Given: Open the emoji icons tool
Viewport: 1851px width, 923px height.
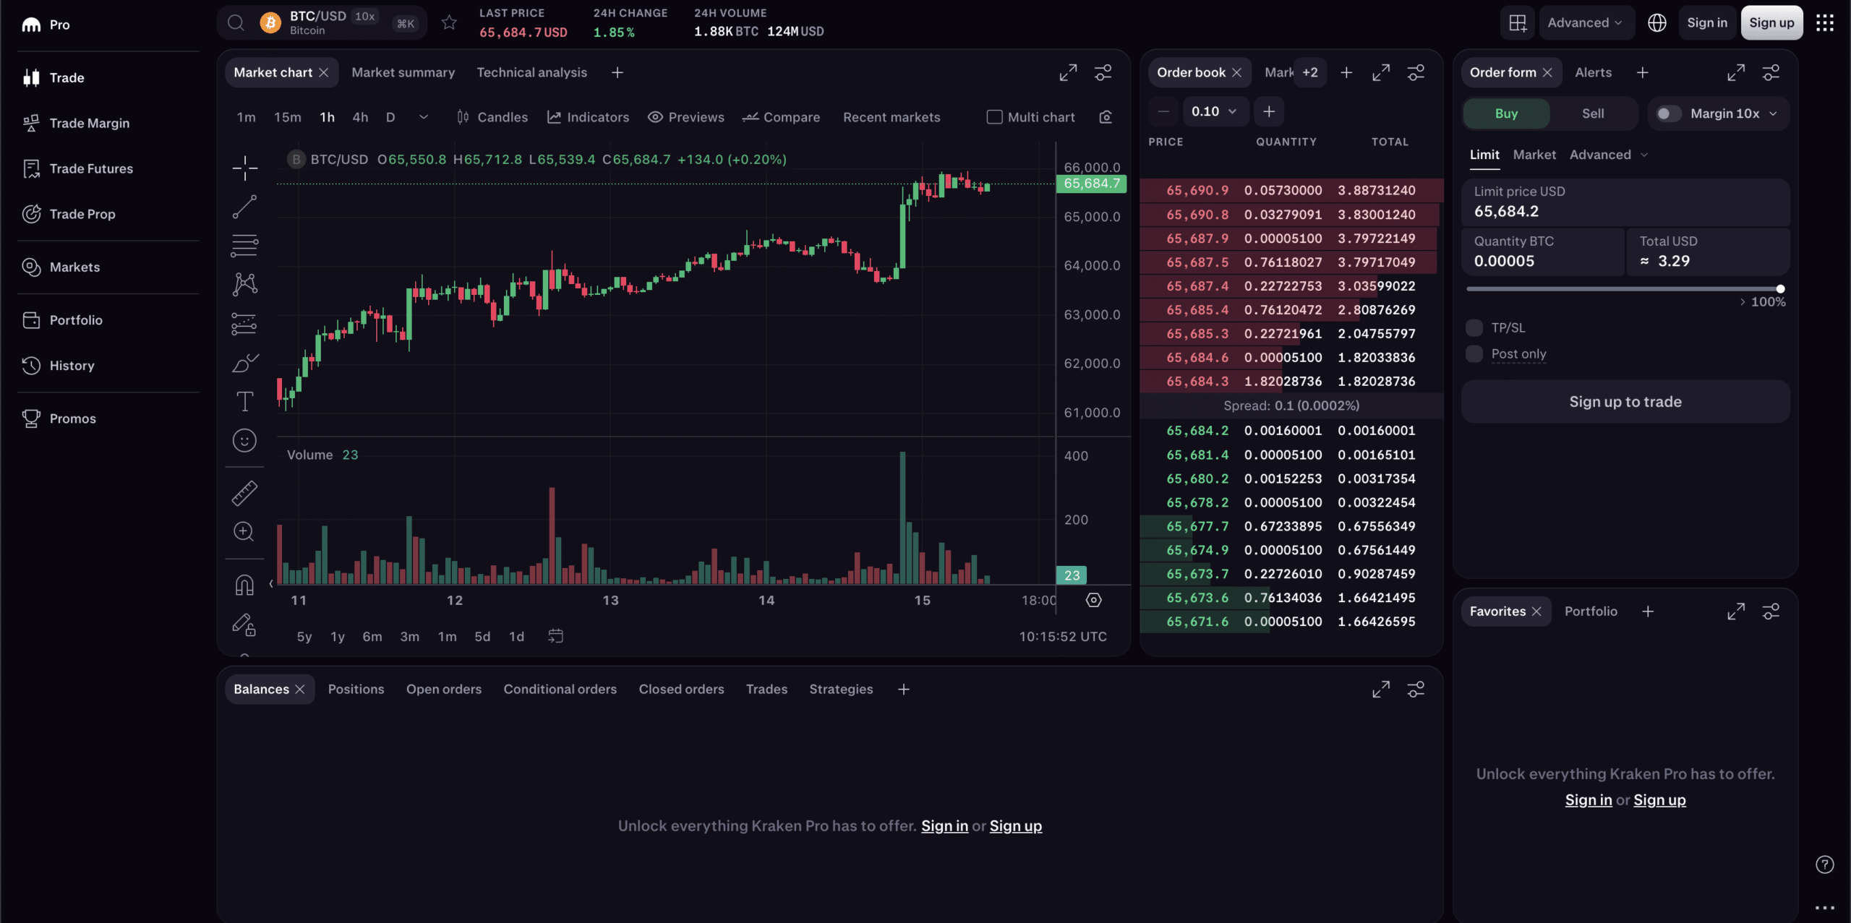Looking at the screenshot, I should [x=244, y=440].
